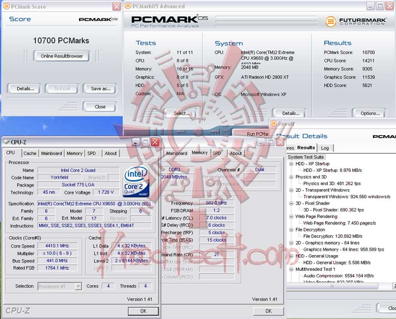The width and height of the screenshot is (396, 319).
Task: Open About tab in front CPU-Z window
Action: pos(110,153)
